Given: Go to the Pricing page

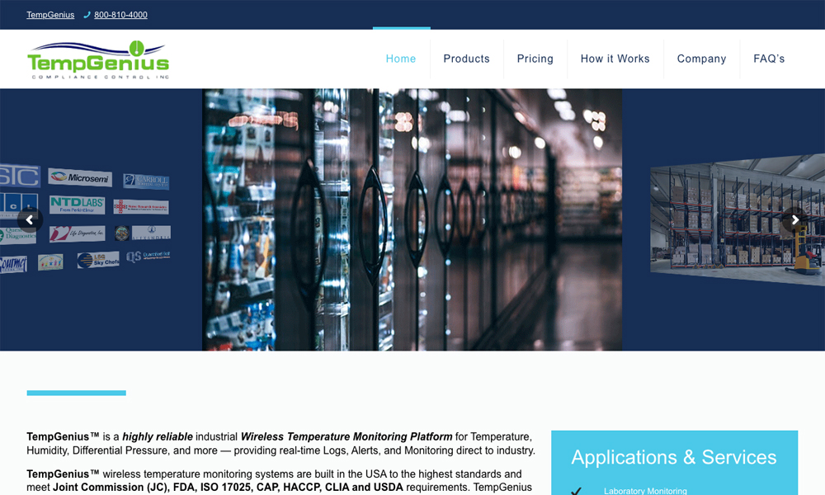Looking at the screenshot, I should pos(535,59).
